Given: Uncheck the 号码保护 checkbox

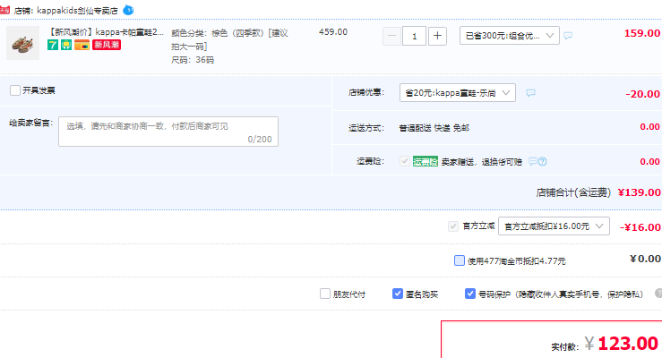Looking at the screenshot, I should click(x=470, y=294).
